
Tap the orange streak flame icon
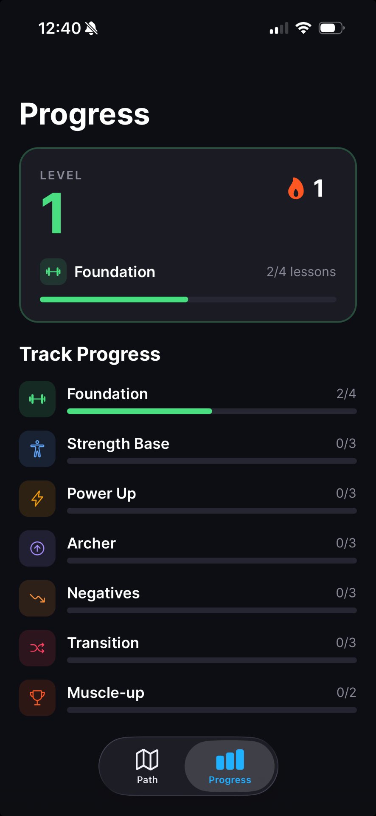click(x=296, y=188)
